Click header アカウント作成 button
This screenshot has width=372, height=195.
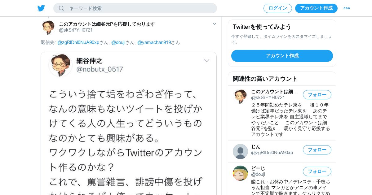pyautogui.click(x=316, y=8)
